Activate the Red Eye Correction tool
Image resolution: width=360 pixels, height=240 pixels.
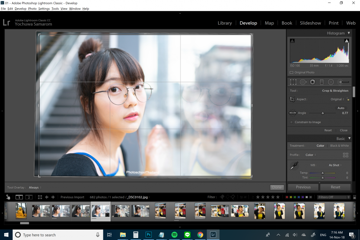pyautogui.click(x=312, y=82)
